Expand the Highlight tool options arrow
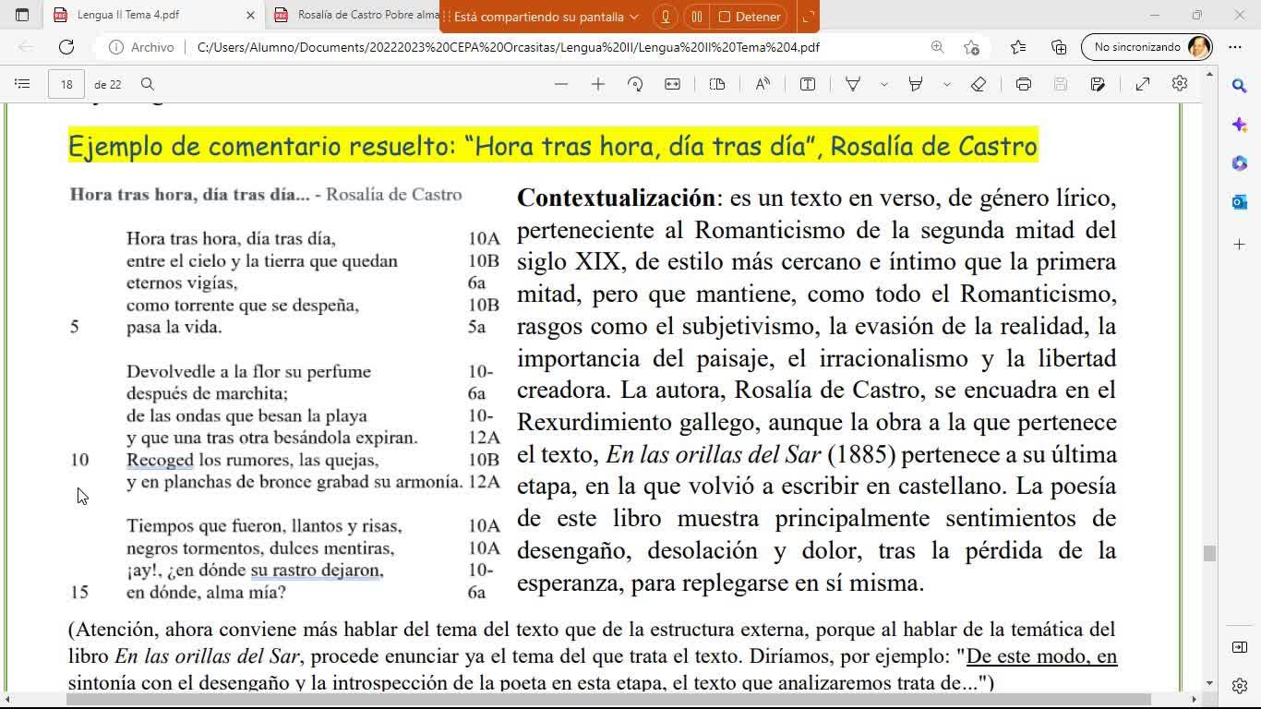The height and width of the screenshot is (709, 1261). click(946, 84)
